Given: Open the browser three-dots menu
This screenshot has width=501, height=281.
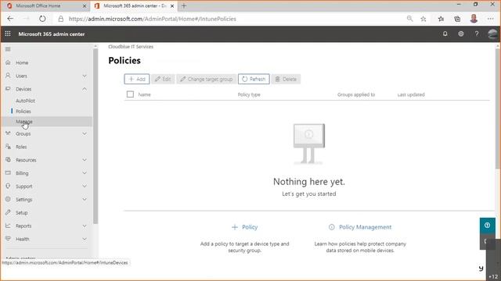Looking at the screenshot, I should click(x=491, y=19).
